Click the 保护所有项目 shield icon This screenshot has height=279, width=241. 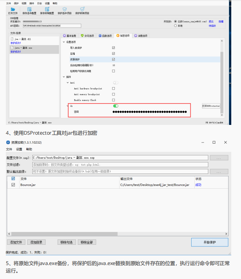[x=82, y=9]
